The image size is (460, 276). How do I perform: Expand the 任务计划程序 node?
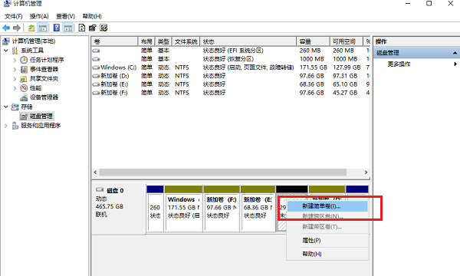15,60
